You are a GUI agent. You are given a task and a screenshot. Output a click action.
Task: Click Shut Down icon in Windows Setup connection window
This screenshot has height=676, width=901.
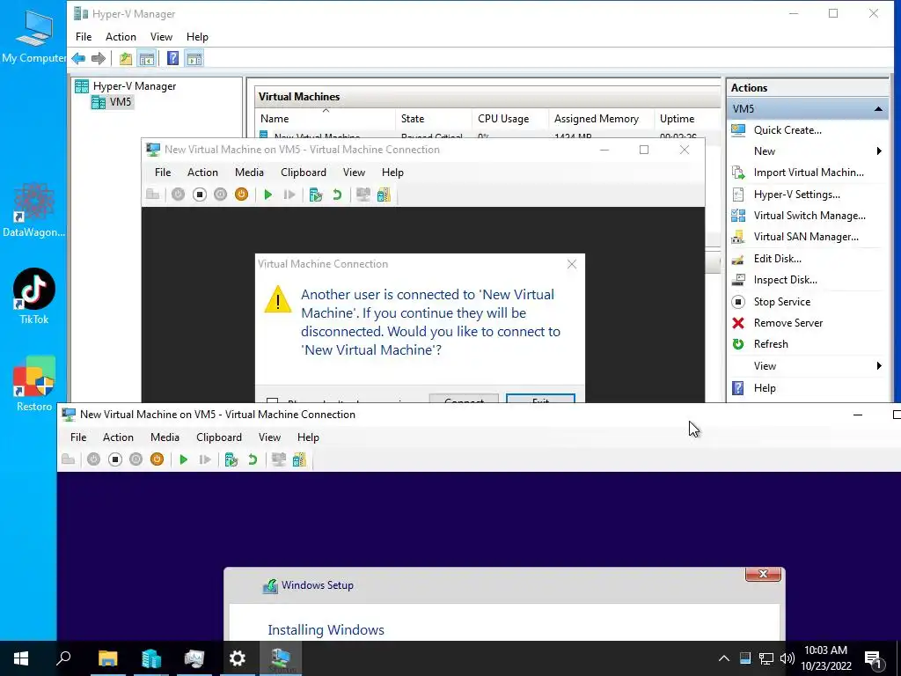click(x=136, y=459)
